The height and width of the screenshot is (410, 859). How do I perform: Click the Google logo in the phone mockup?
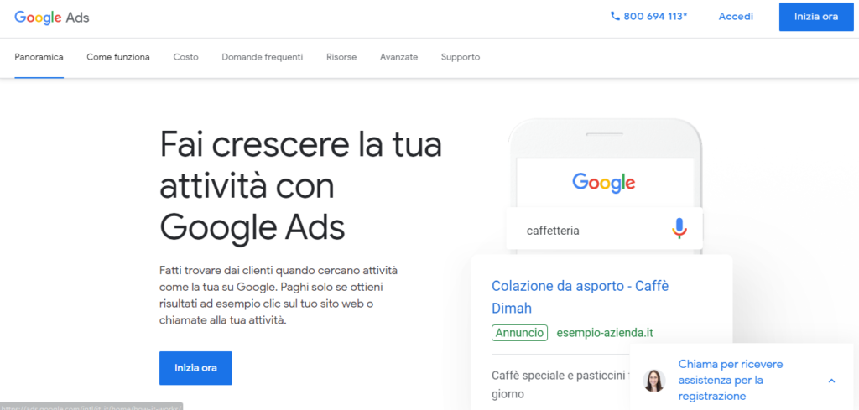(603, 182)
